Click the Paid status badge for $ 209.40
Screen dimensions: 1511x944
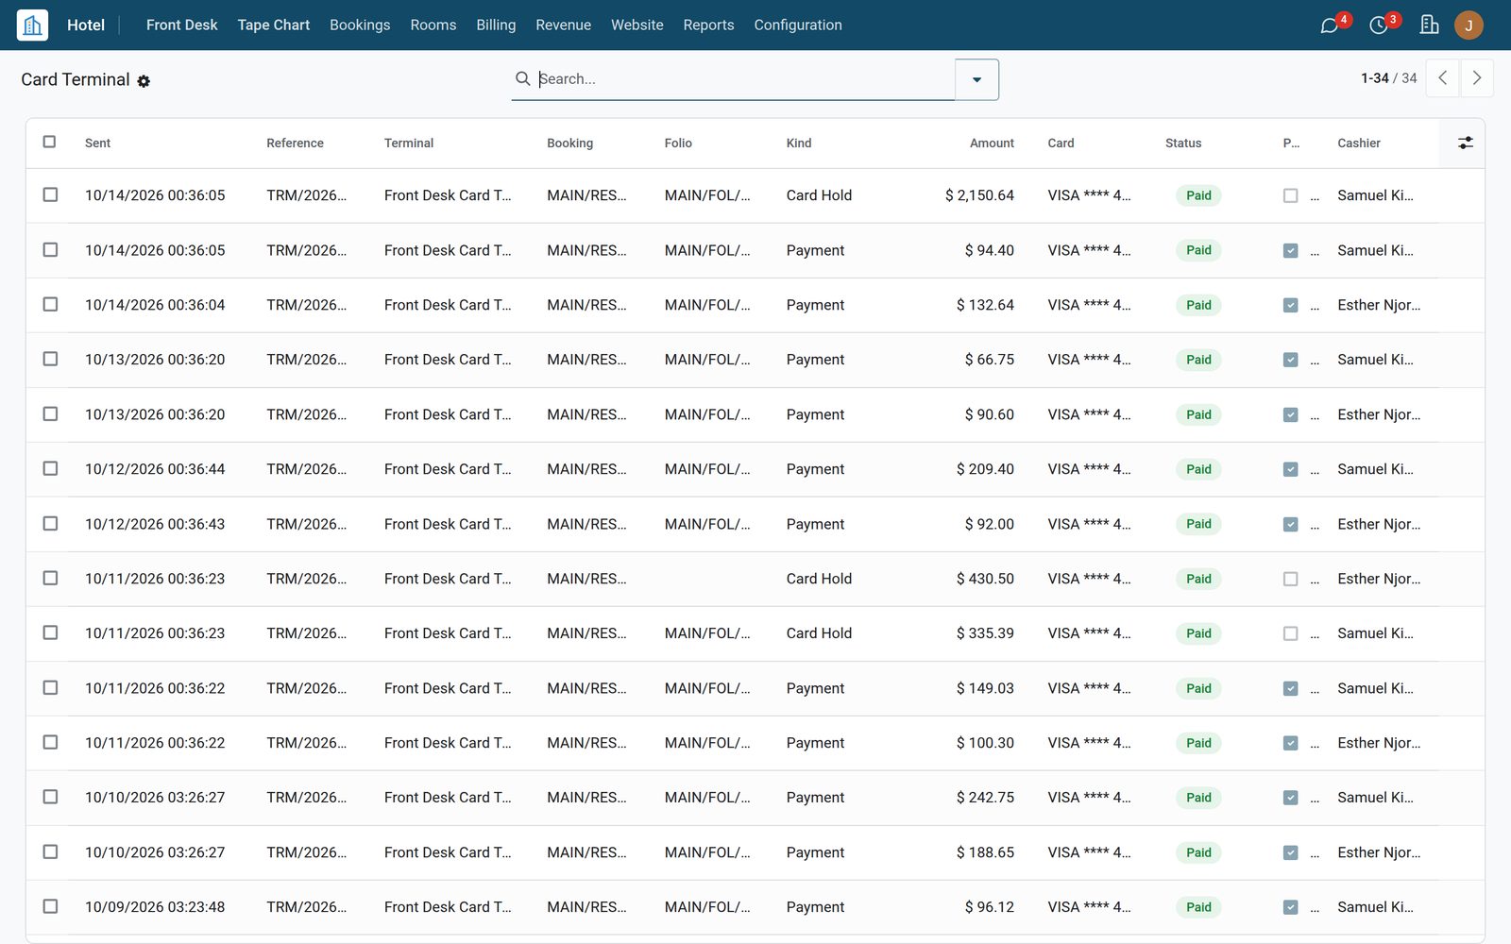[x=1198, y=469]
